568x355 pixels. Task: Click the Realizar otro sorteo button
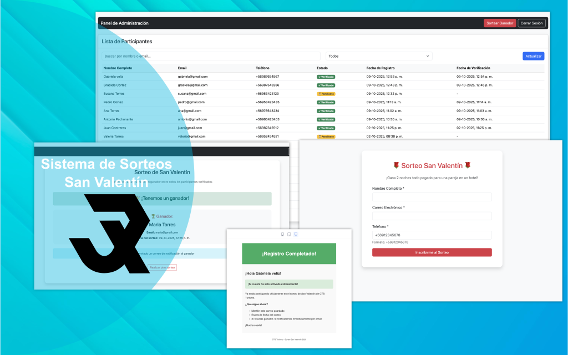[x=163, y=267]
